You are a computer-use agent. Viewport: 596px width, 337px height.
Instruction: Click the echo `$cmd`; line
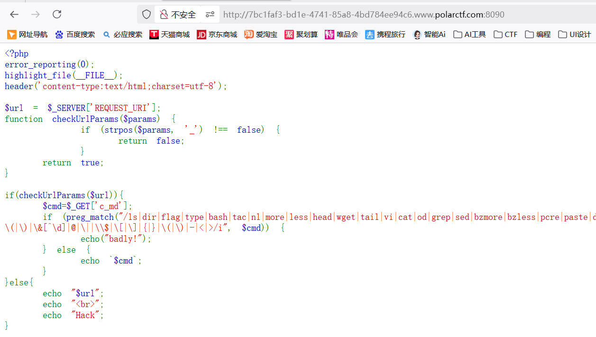[x=111, y=261]
